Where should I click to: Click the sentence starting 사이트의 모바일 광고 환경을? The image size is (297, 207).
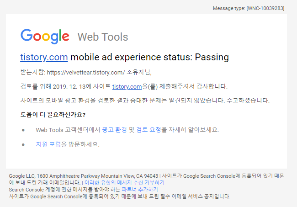145,101
